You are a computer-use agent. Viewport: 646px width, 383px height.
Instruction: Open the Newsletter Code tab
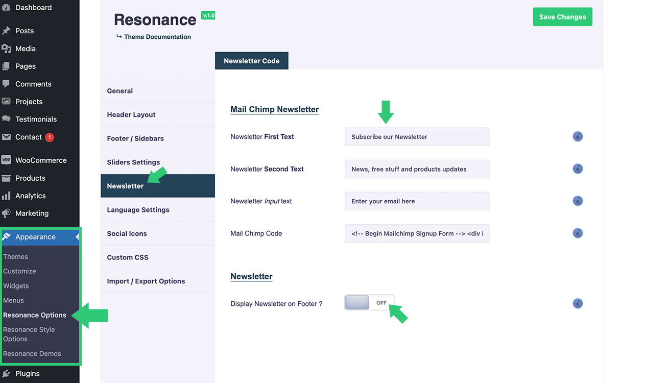coord(251,61)
